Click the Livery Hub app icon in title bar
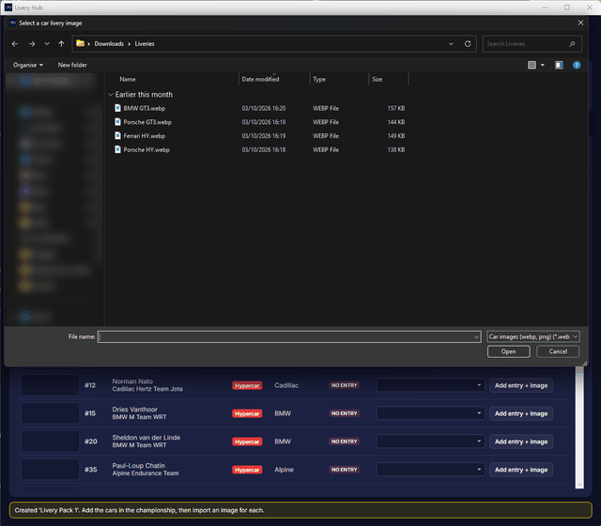Screen dimensions: 601x526 coord(8,8)
